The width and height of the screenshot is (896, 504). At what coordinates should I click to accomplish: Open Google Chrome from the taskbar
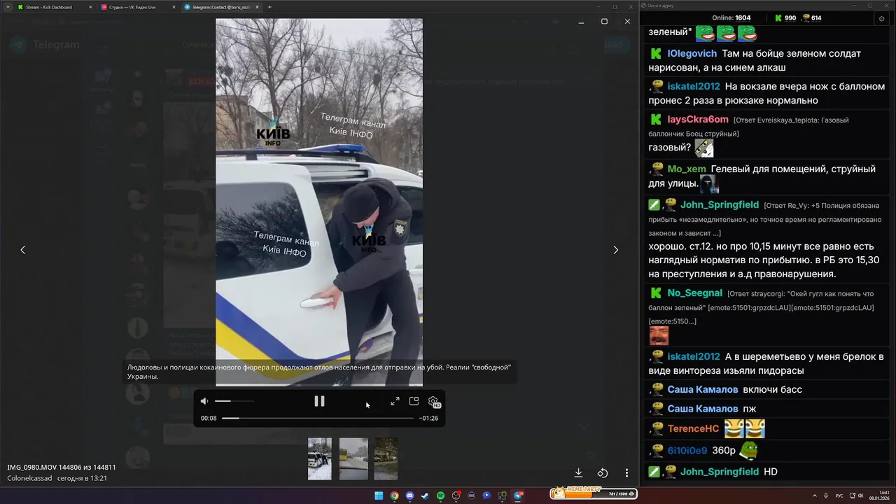(x=394, y=496)
